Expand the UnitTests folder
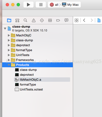Viewport: 102px width, 117px height. pos(9,55)
